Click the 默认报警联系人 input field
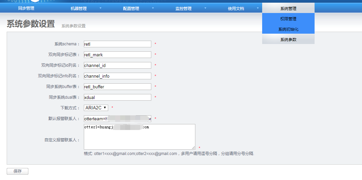The width and height of the screenshot is (362, 180). [x=118, y=118]
